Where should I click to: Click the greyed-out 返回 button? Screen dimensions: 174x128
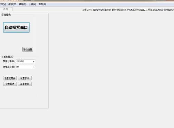[x=6, y=9]
